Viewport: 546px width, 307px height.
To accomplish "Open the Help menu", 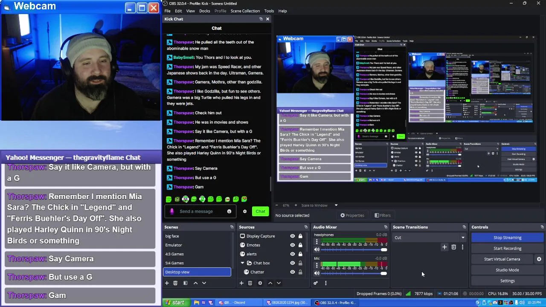I will pyautogui.click(x=282, y=11).
